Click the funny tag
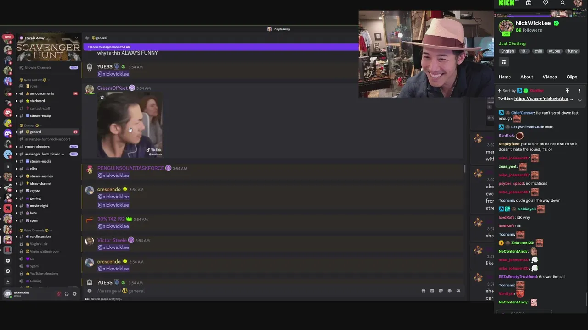 point(572,51)
